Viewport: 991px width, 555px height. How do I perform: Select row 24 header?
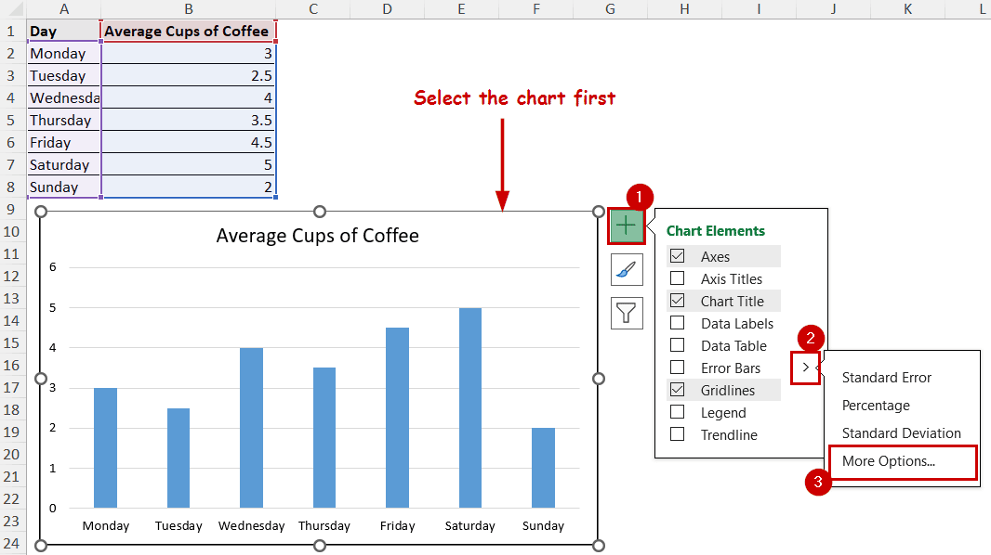coord(11,544)
